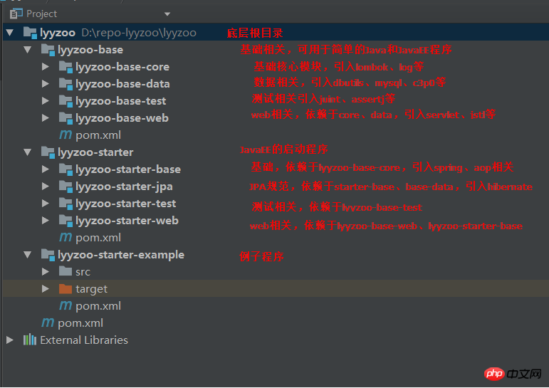
Task: Click the lyyzoo-base-data folder icon
Action: pos(66,84)
